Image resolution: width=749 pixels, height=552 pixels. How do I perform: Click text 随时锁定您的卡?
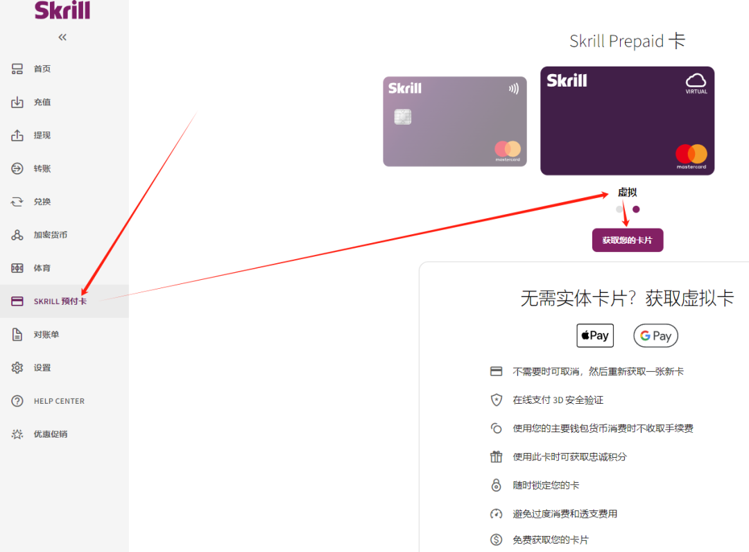coord(546,486)
